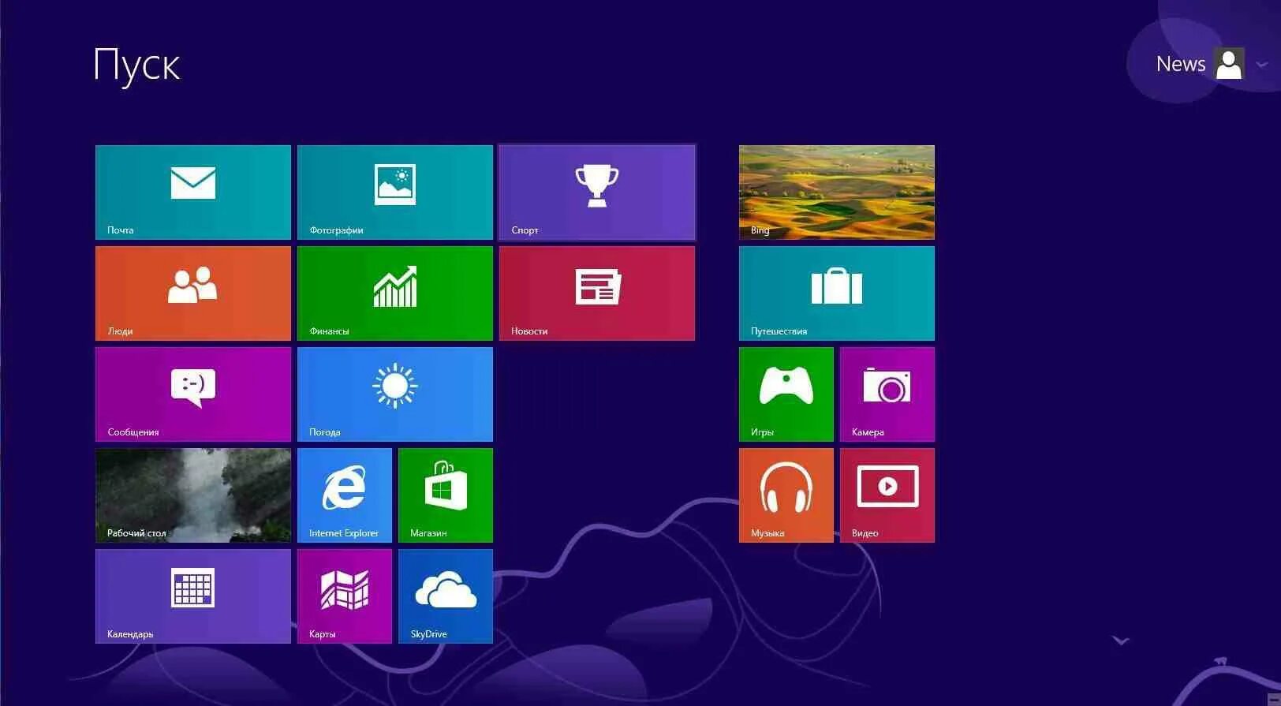Open the Новости newspaper tile

(597, 293)
